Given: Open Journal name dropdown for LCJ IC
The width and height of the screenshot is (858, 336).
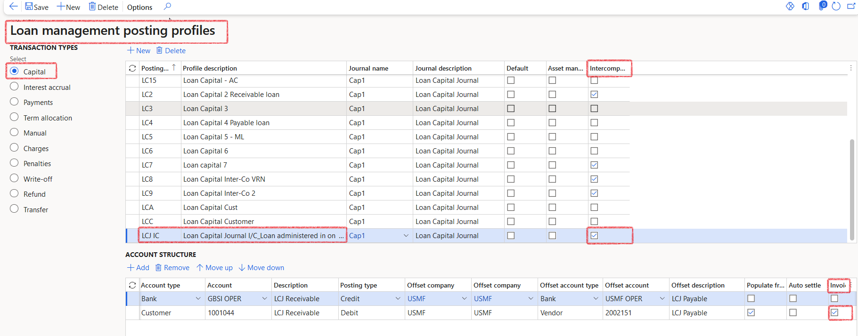Looking at the screenshot, I should pyautogui.click(x=406, y=235).
